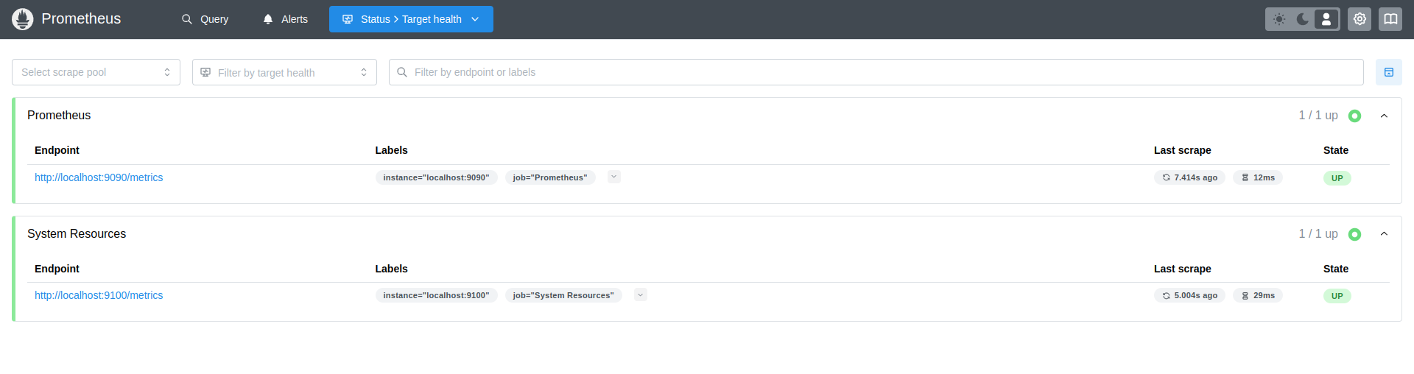Switch to dark theme moon icon
1414x374 pixels.
click(1303, 19)
